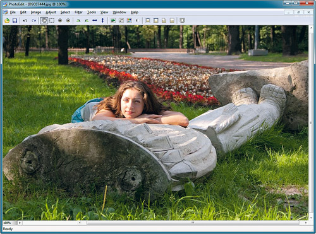Open the Tools menu

tap(92, 12)
